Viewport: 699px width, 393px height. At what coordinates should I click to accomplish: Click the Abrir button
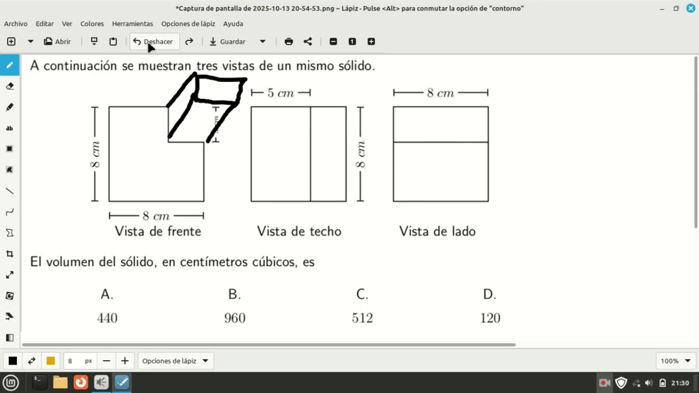(x=57, y=41)
